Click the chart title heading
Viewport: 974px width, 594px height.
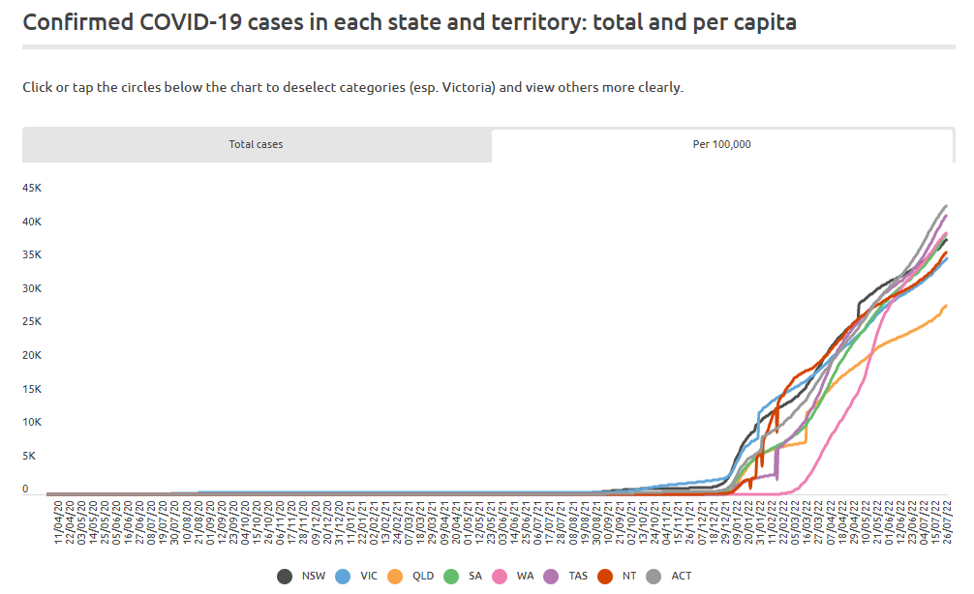pyautogui.click(x=410, y=22)
